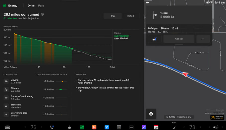Select the Trip chart view

pos(113,16)
